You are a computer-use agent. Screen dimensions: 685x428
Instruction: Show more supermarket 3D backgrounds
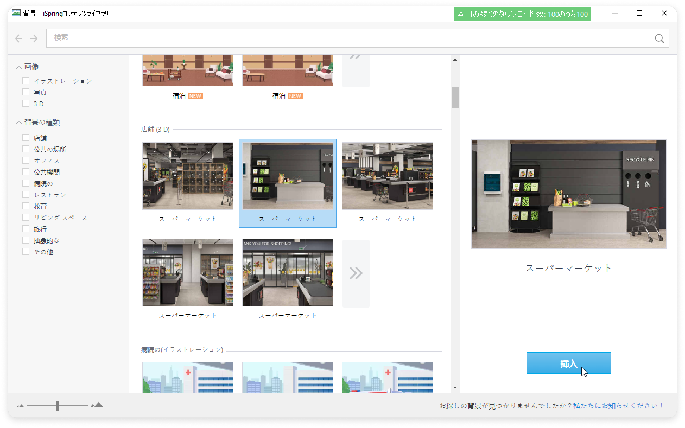pos(356,273)
